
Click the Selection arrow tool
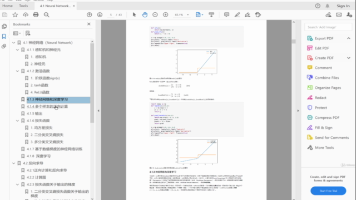pos(134,15)
